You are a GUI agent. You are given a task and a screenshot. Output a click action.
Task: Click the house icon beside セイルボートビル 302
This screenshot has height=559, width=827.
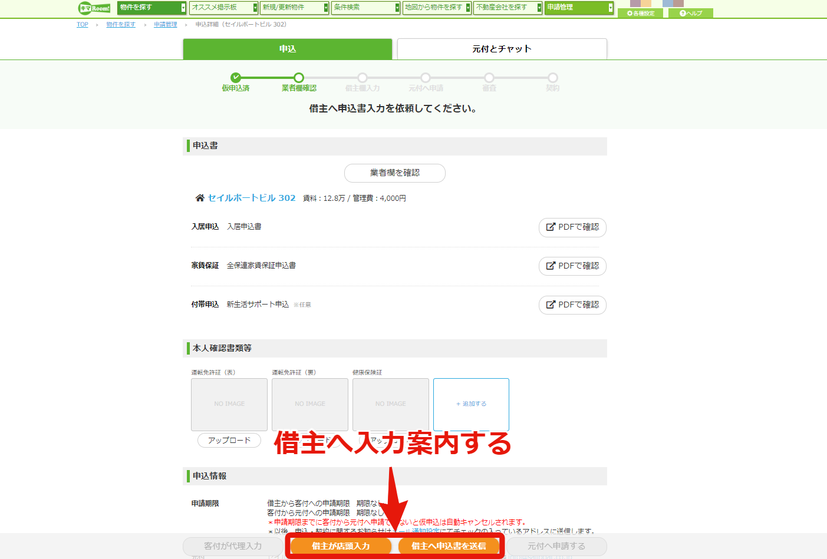tap(200, 198)
